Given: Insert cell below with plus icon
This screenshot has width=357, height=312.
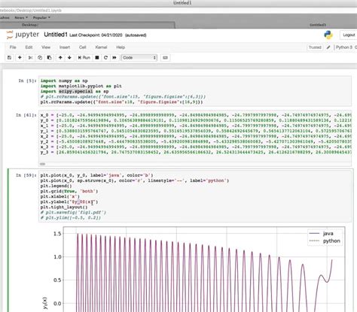Looking at the screenshot, I should [20, 58].
